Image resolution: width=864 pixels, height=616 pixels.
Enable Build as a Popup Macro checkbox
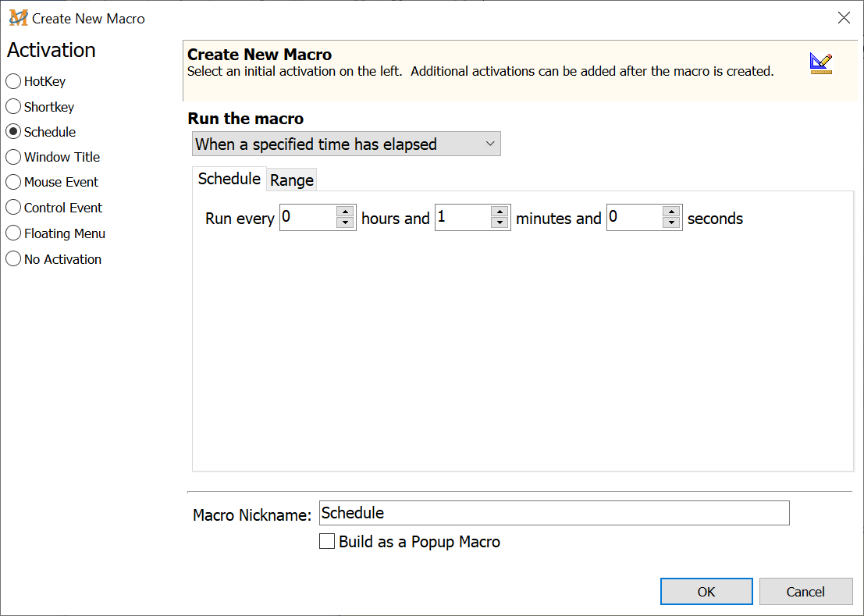pos(328,541)
